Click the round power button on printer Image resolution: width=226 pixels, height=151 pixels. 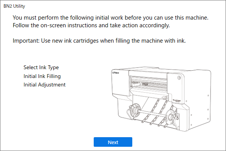(x=179, y=78)
